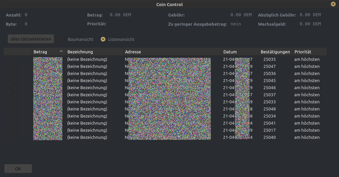This screenshot has width=339, height=177.
Task: Select the row showing 25048 confirmations
Action: point(270,109)
